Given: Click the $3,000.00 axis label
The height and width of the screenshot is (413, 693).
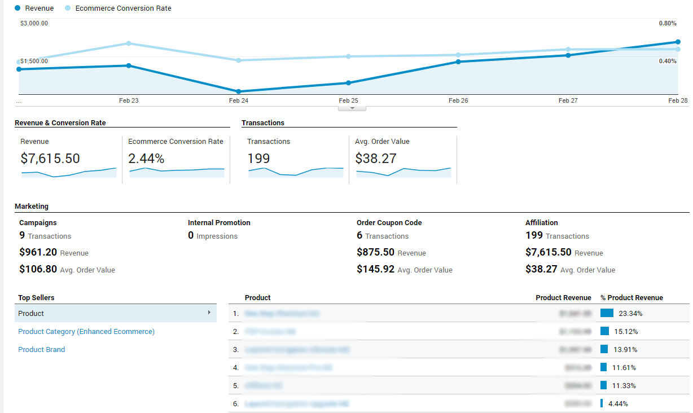Looking at the screenshot, I should click(34, 23).
